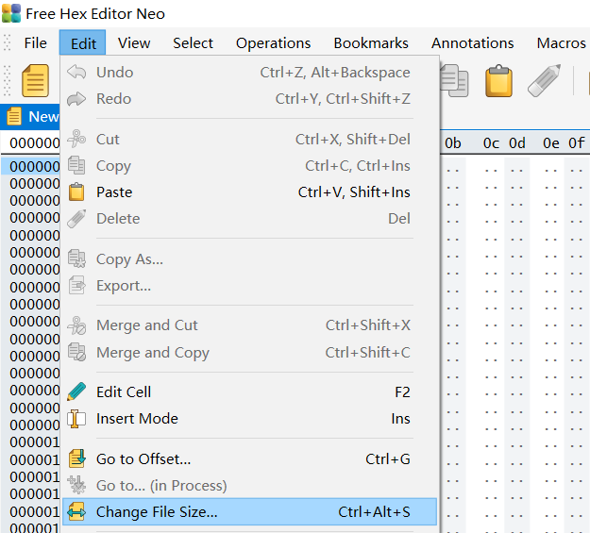Open the Annotations menu

(x=473, y=42)
